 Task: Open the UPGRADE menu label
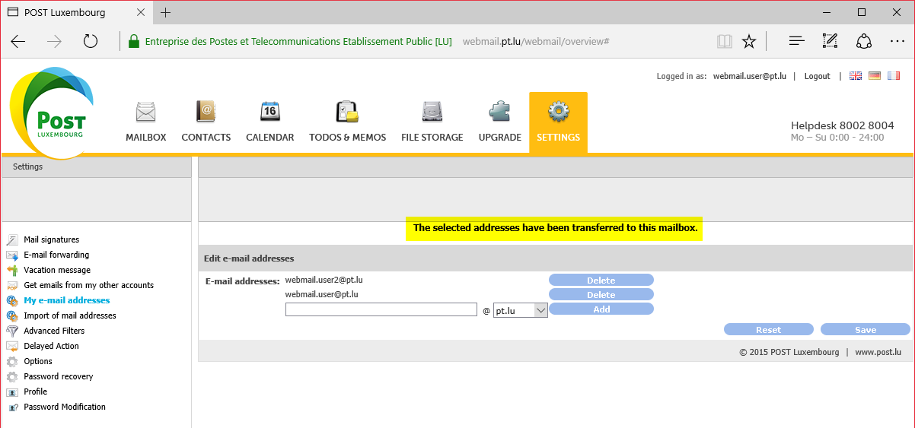[499, 138]
